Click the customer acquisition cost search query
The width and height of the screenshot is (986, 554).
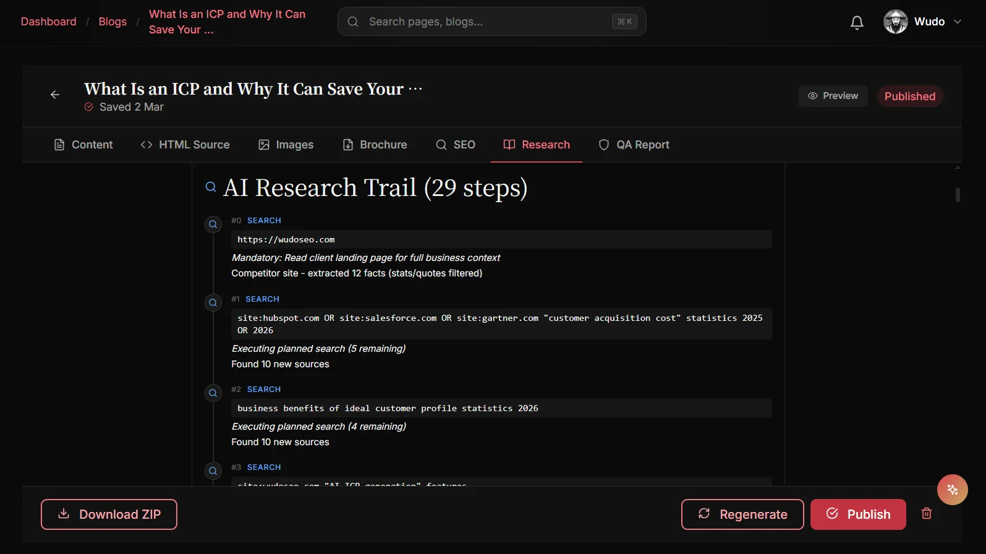(501, 324)
